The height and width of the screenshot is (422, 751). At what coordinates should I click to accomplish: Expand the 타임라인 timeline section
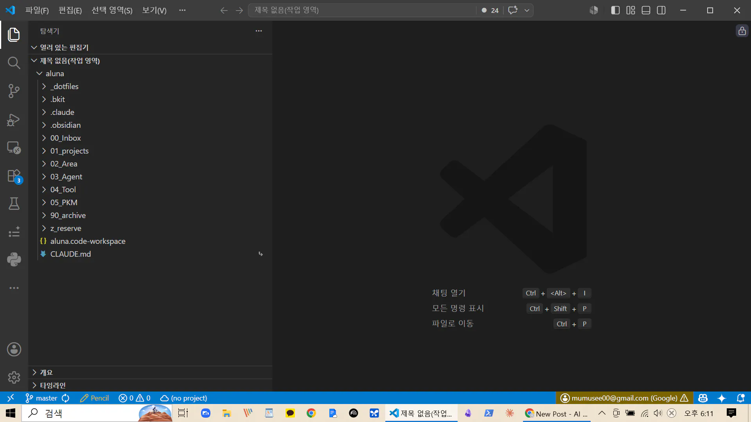coord(150,385)
